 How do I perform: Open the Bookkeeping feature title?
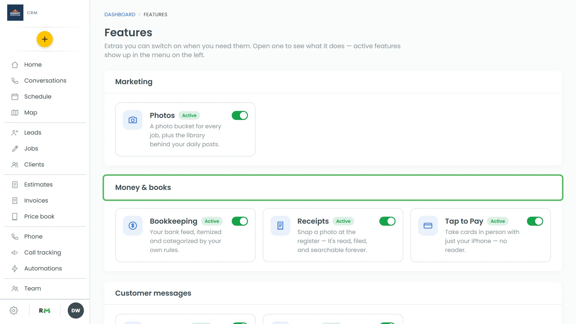(x=174, y=221)
